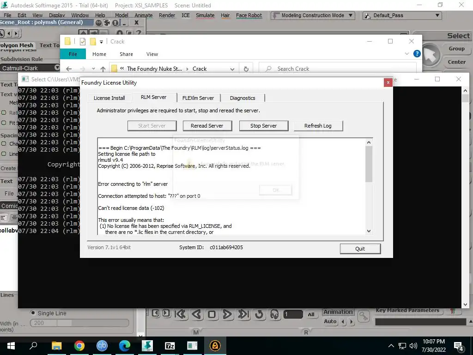The width and height of the screenshot is (473, 355).
Task: Select the RLM Server tab
Action: pos(153,97)
